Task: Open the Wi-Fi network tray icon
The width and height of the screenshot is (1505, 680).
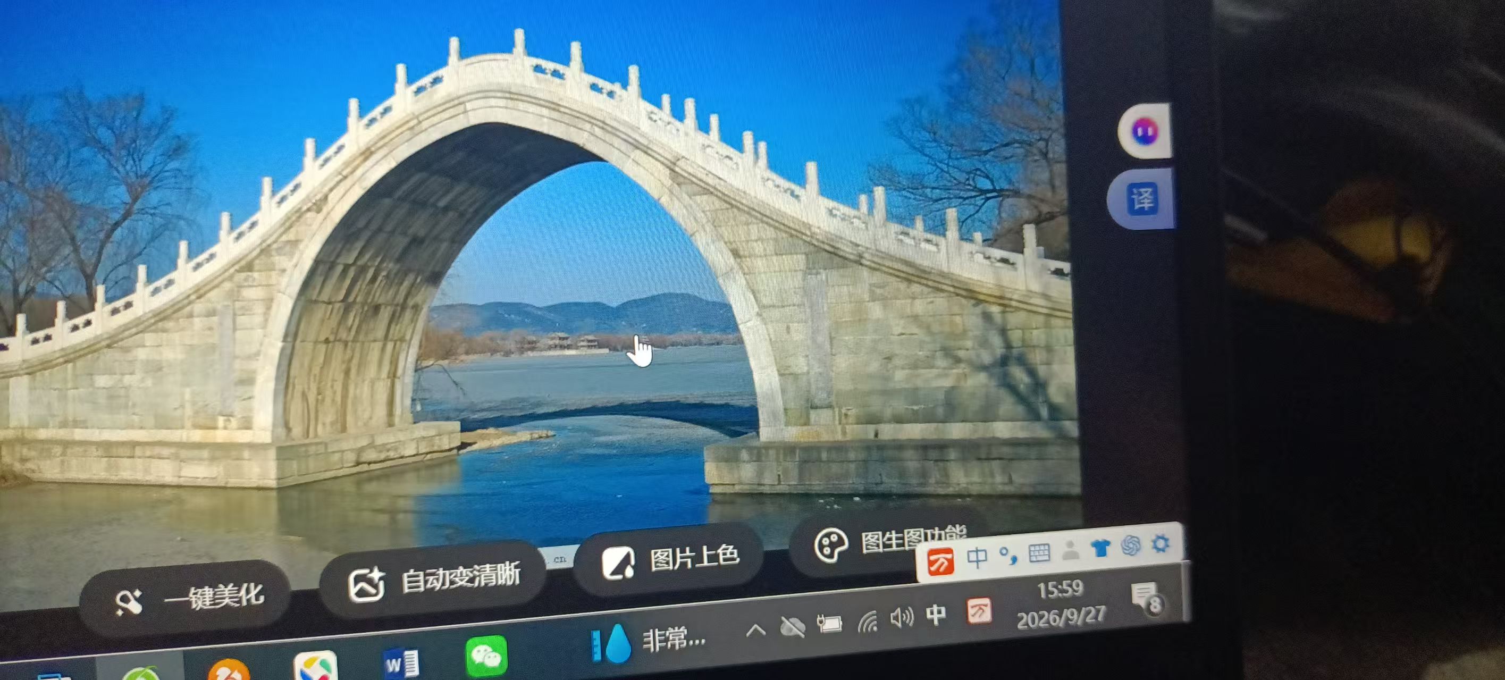Action: [x=867, y=621]
